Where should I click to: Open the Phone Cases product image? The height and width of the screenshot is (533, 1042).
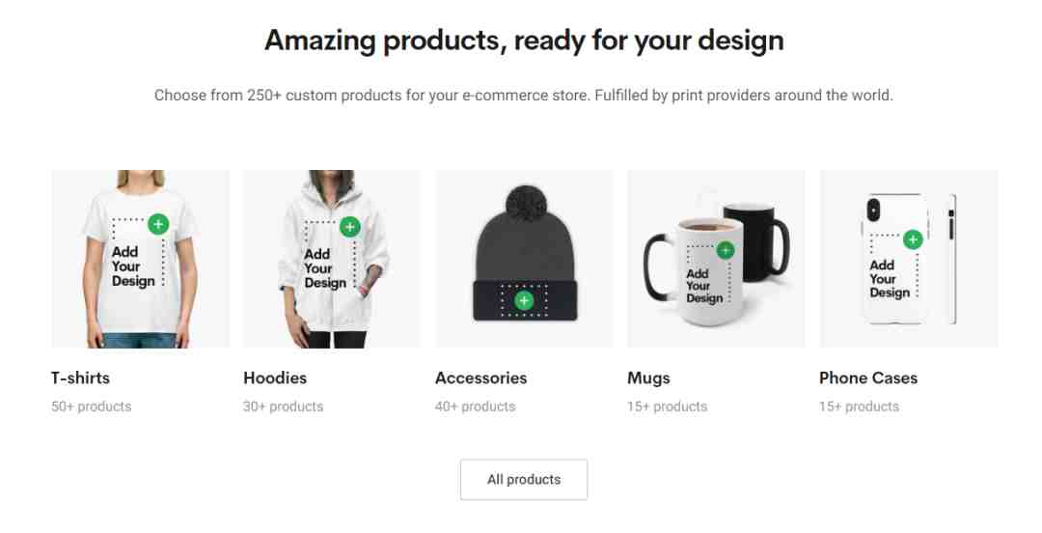[909, 259]
